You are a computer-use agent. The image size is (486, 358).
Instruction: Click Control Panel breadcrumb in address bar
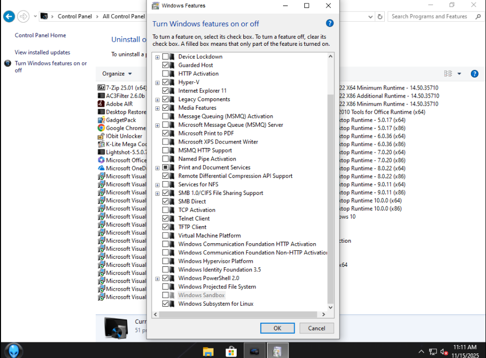75,17
